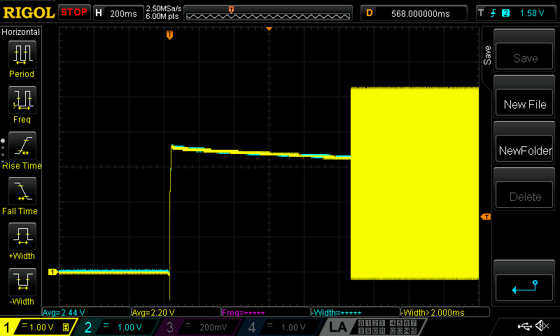Enable channel 3 at 200mV
Viewport: 560px width, 336px height.
[199, 327]
